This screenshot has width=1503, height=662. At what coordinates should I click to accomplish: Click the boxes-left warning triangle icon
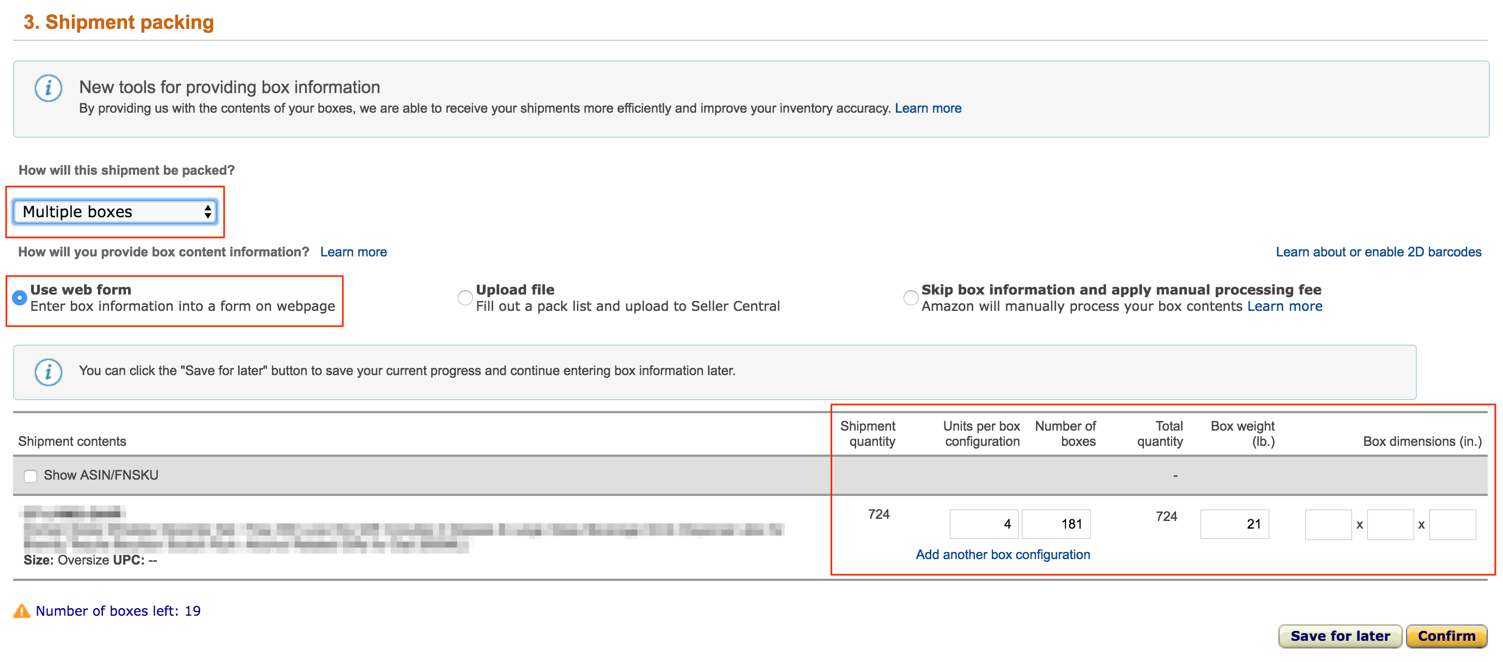(22, 611)
